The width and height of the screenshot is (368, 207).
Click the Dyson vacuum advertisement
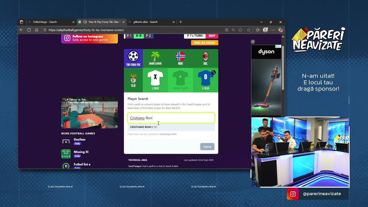coord(266,80)
